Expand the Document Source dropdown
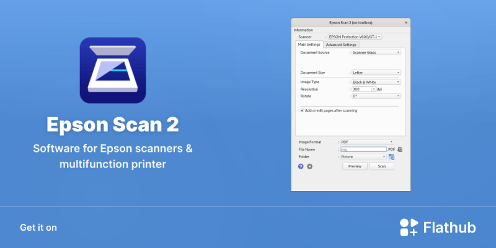Screen dimensions: 496x248 [x=376, y=53]
